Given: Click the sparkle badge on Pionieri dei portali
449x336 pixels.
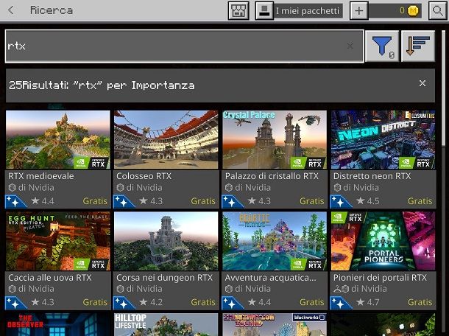Looking at the screenshot, I should coord(339,303).
